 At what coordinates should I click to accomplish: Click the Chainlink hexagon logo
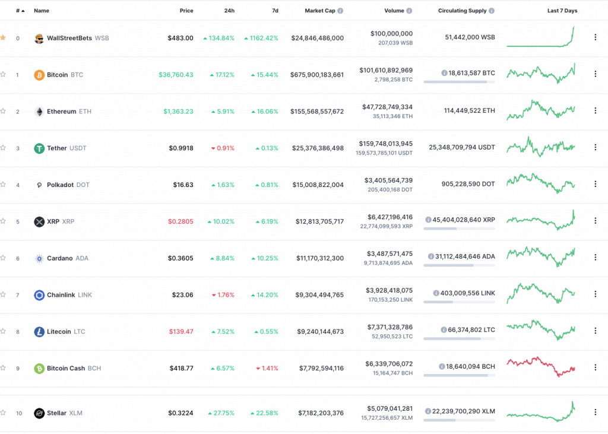coord(39,295)
